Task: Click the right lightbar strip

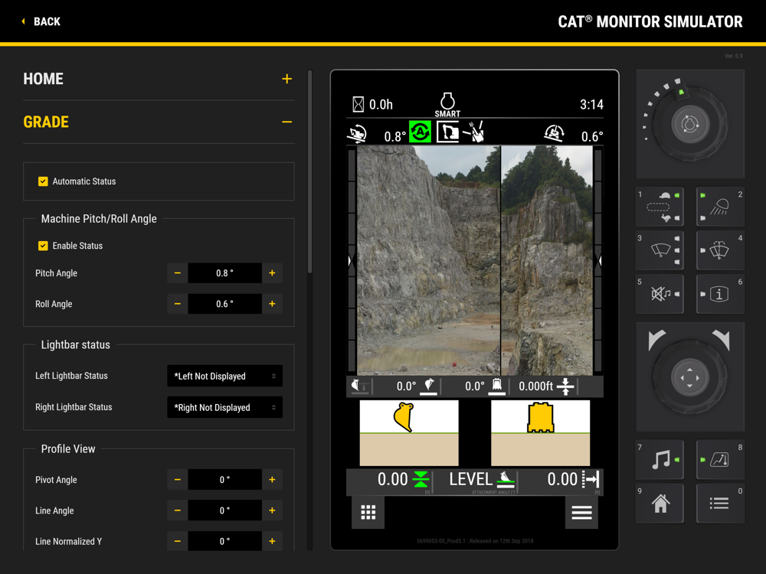Action: [598, 261]
